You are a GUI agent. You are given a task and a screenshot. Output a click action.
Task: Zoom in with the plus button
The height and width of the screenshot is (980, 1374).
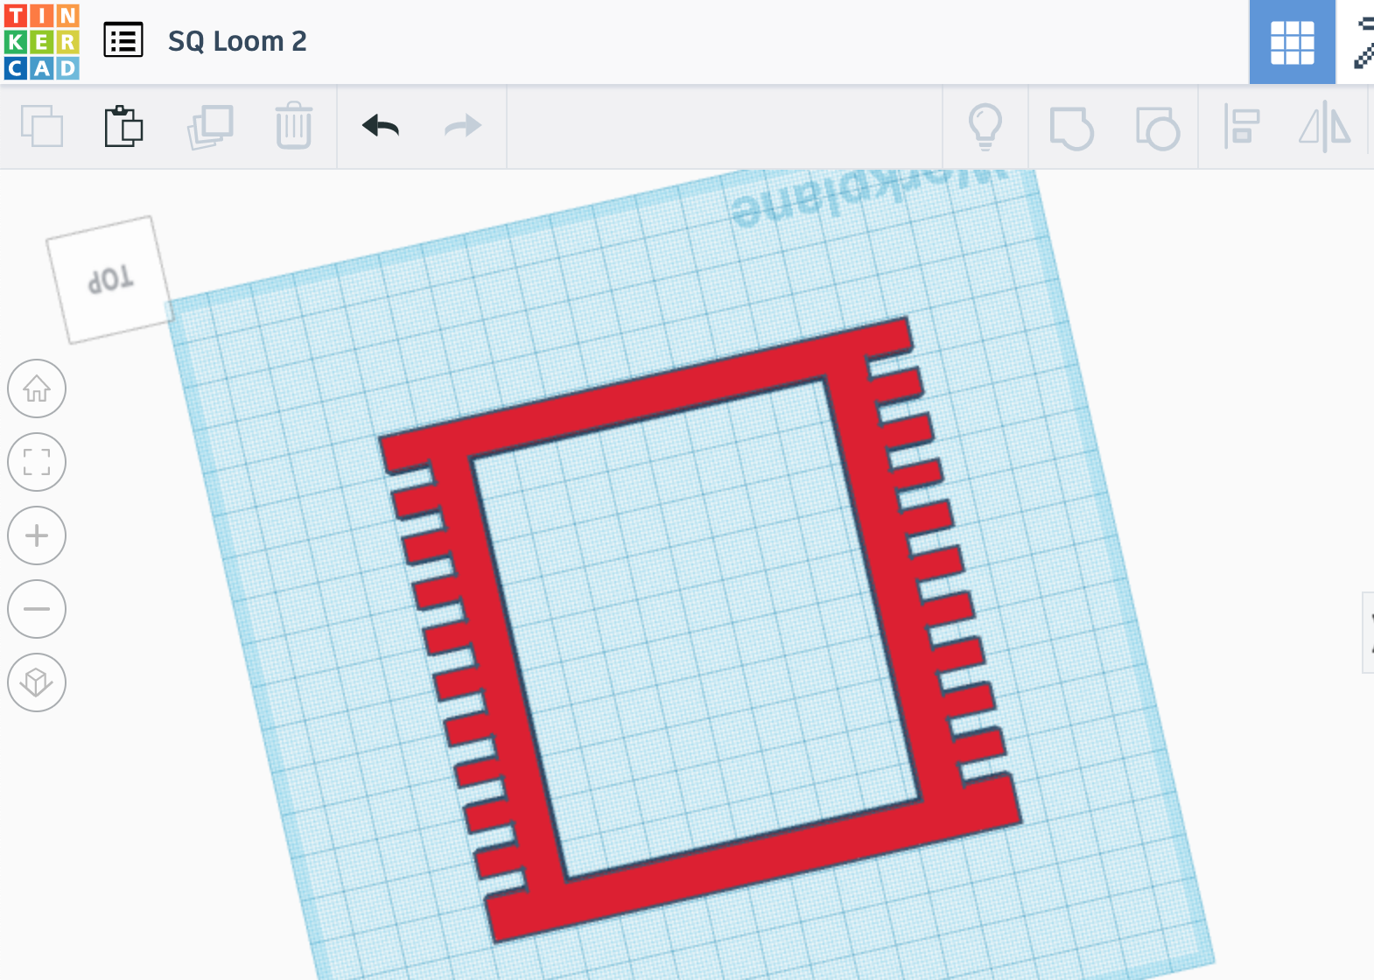point(37,535)
